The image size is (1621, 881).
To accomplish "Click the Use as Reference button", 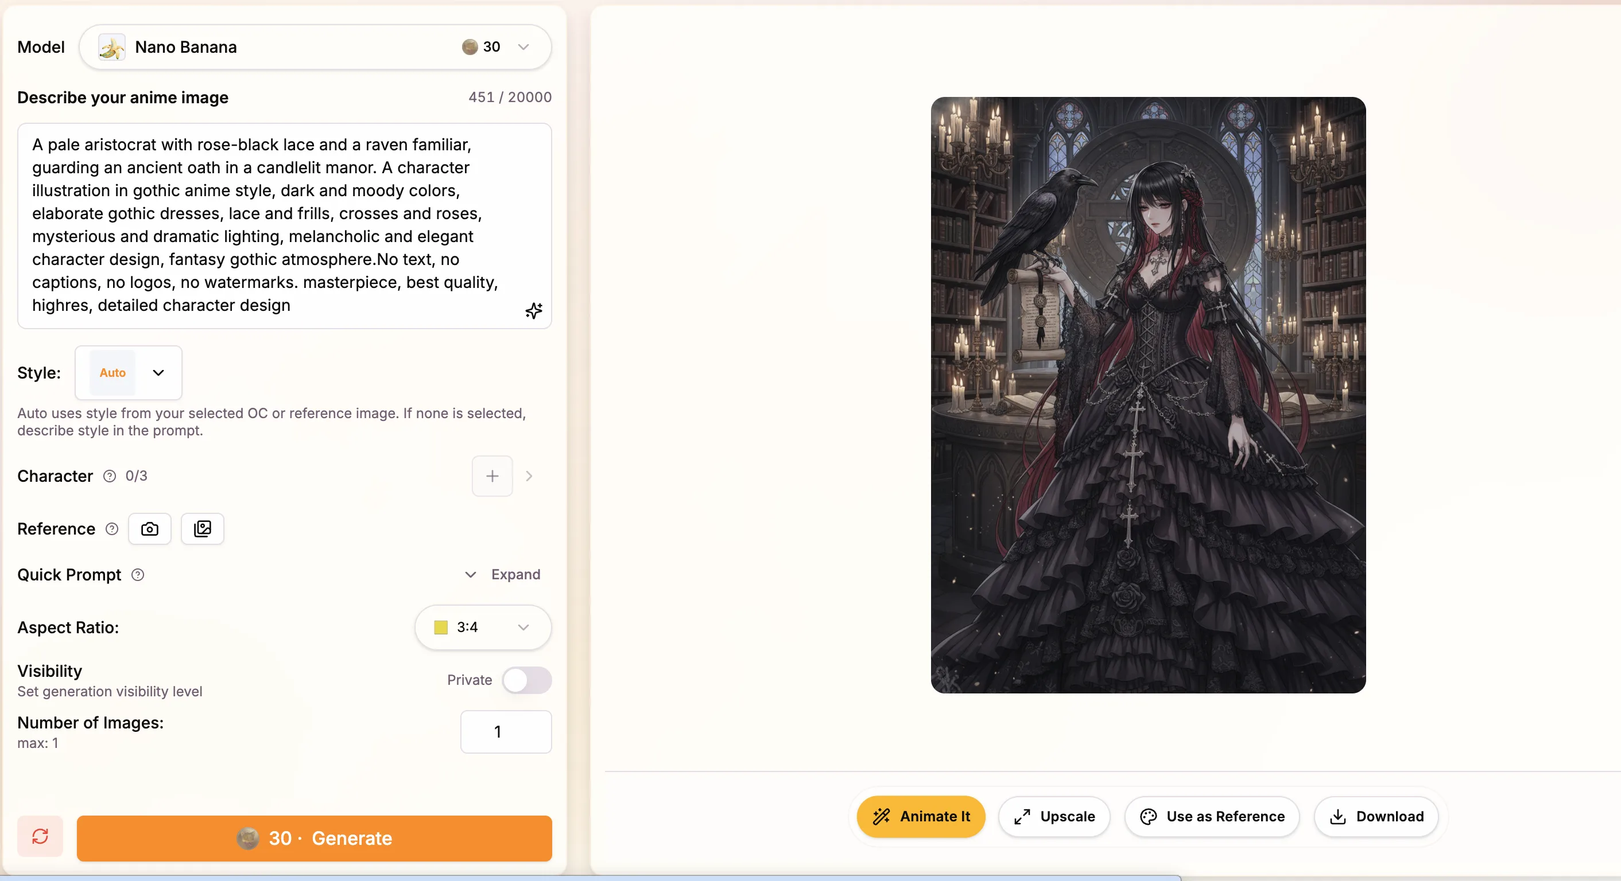I will [1213, 817].
